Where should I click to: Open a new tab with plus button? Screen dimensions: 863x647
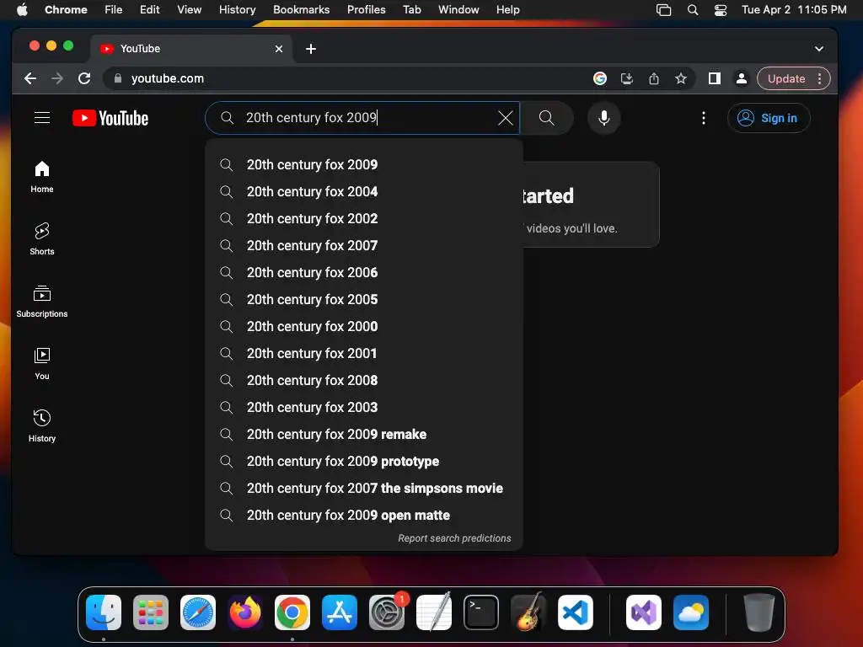[311, 49]
